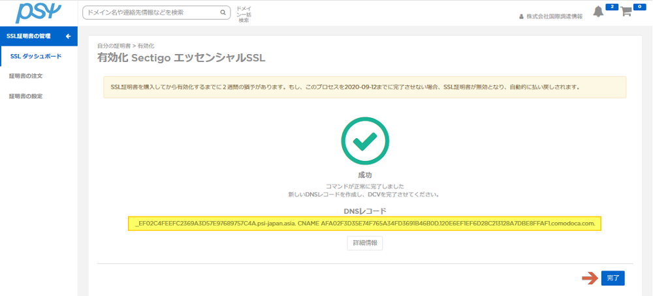Open the notifications bell
Screen dimensions: 653x296
(598, 12)
